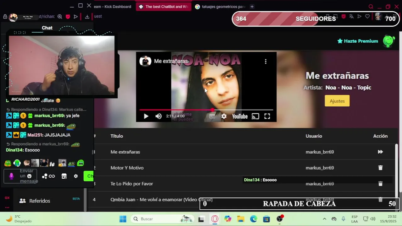Skip the song Me extrañaras
The image size is (402, 226).
[380, 152]
